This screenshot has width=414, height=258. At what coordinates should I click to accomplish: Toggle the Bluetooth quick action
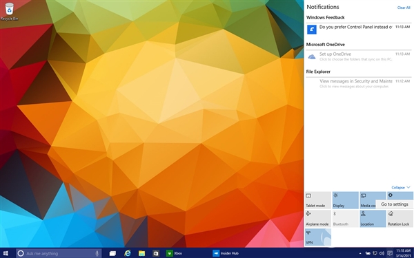point(346,219)
